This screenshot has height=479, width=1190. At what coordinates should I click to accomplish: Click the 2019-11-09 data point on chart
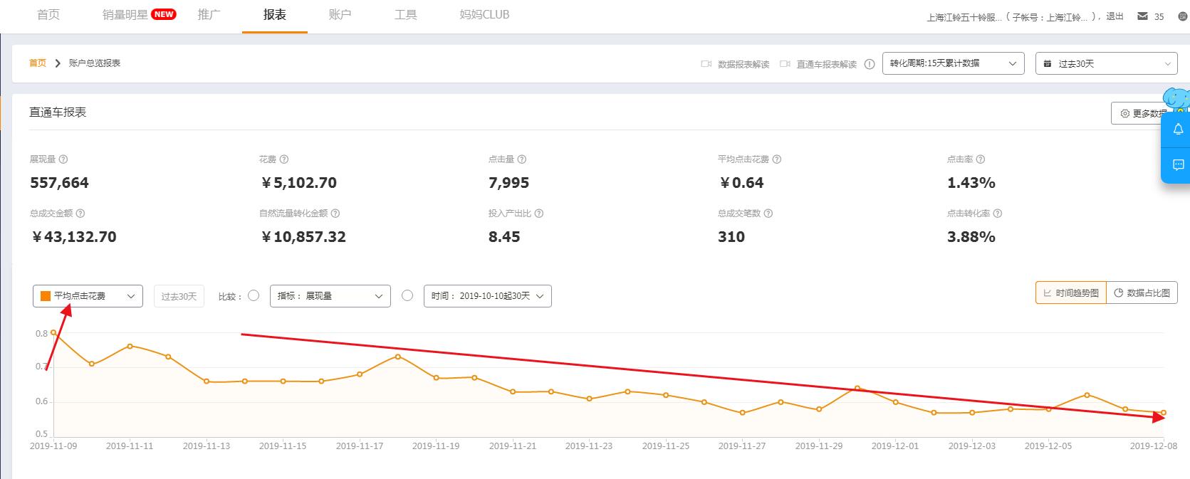53,332
